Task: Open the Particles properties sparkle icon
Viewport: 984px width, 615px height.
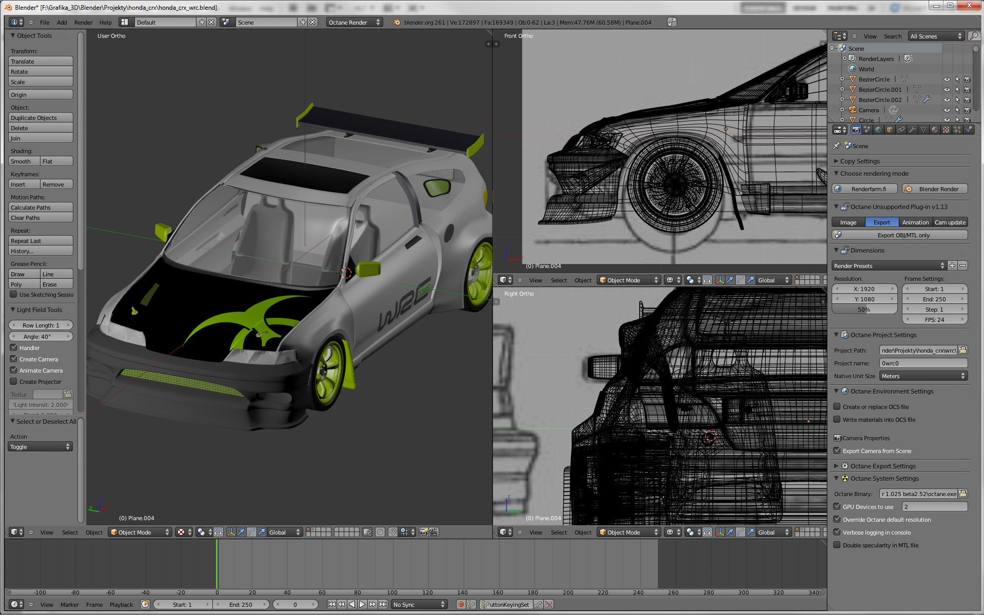Action: click(957, 130)
